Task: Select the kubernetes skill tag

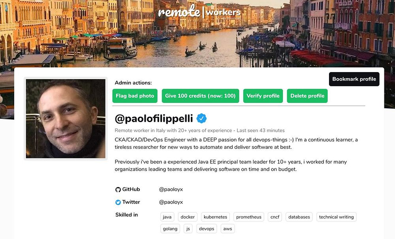Action: [x=215, y=217]
